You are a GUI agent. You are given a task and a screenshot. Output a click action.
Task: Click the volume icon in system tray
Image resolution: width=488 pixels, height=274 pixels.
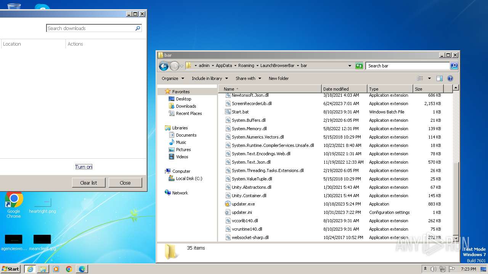pos(433,269)
